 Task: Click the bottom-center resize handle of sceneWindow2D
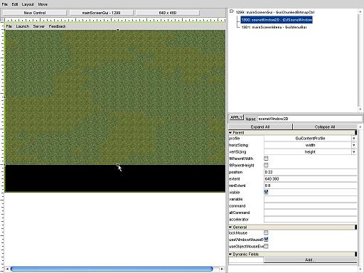(118, 165)
